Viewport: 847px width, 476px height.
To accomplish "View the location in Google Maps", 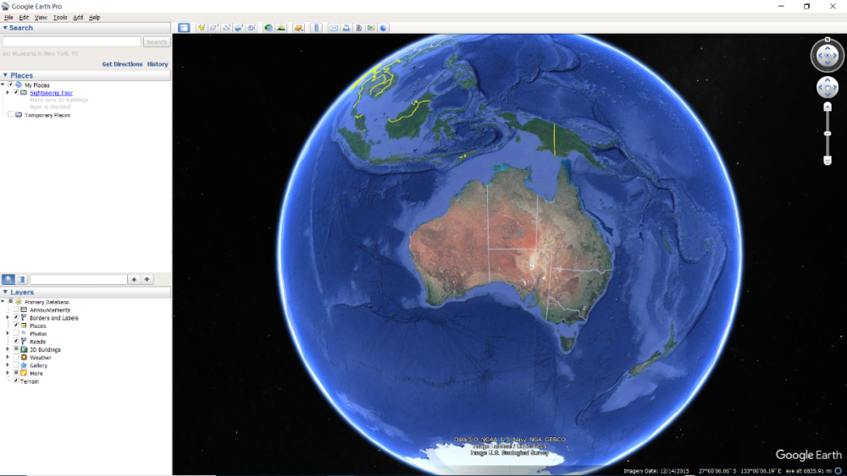I will pos(371,28).
